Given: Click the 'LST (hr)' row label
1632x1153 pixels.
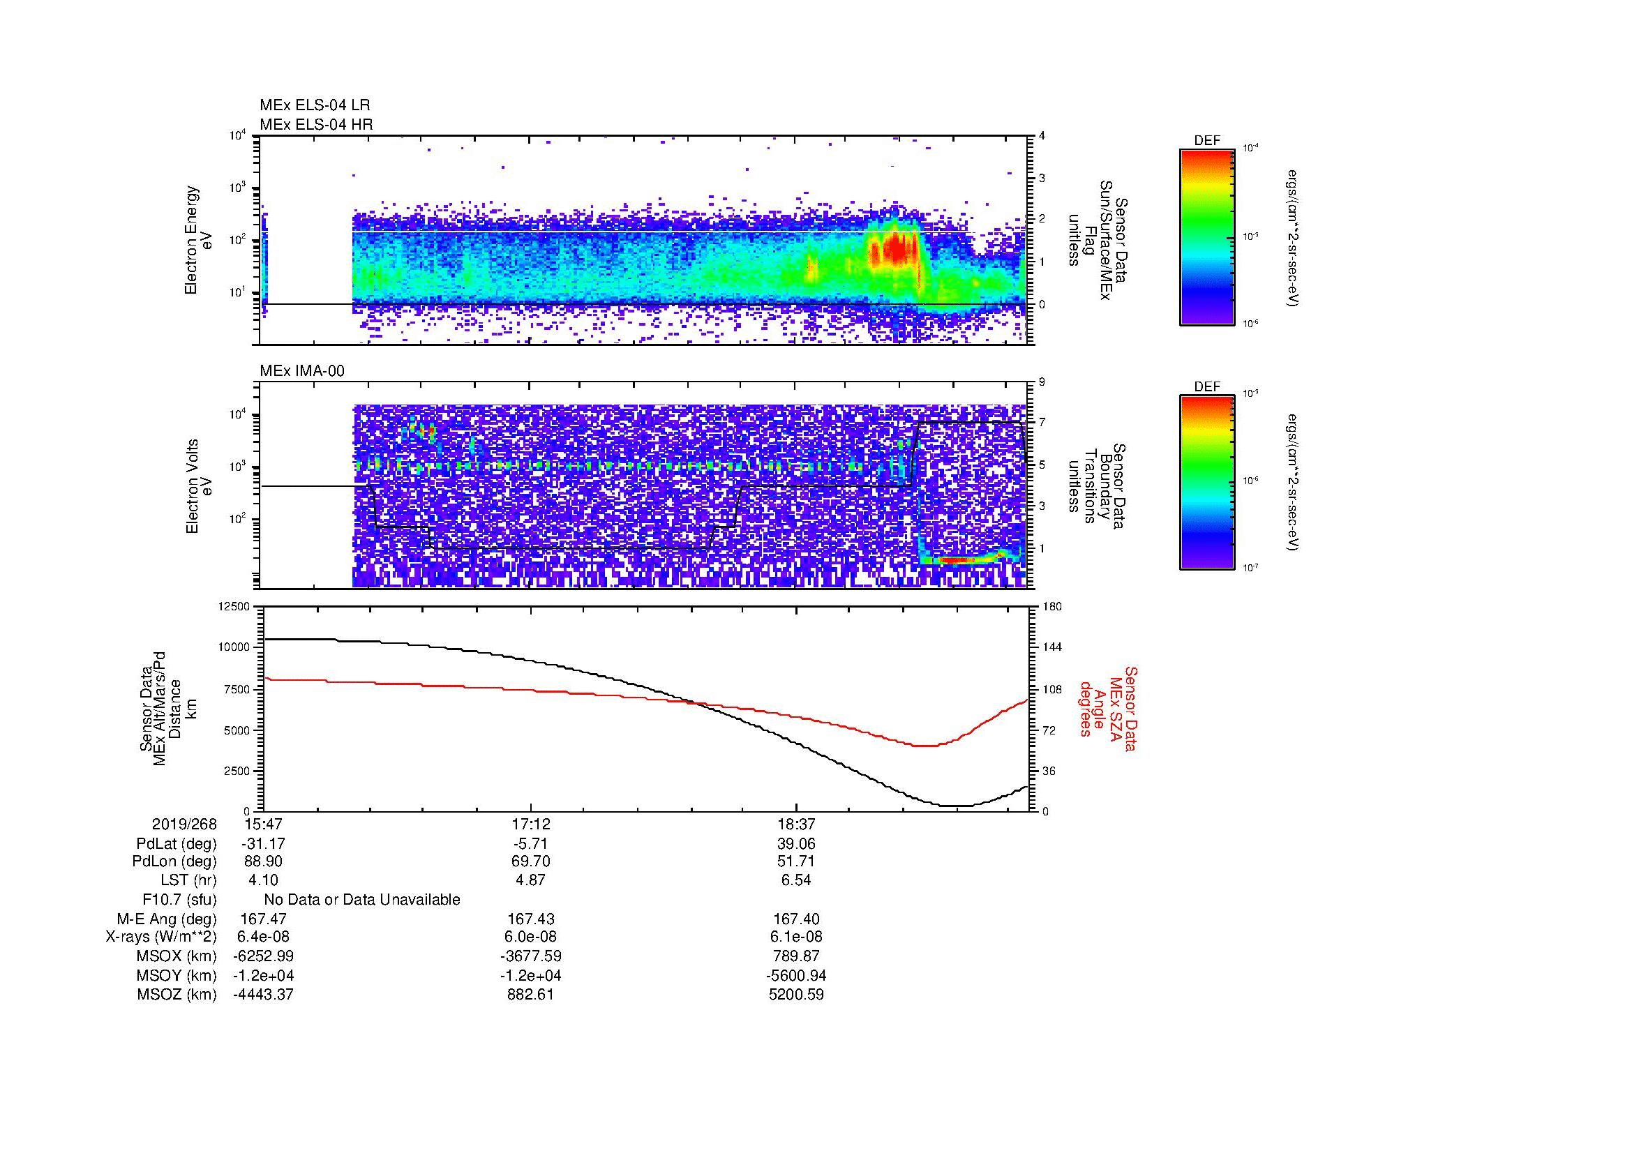Looking at the screenshot, I should coord(188,880).
